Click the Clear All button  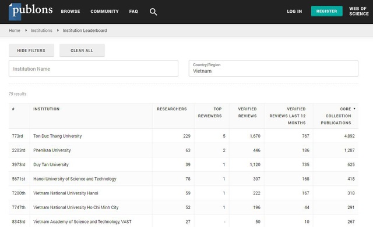[82, 51]
